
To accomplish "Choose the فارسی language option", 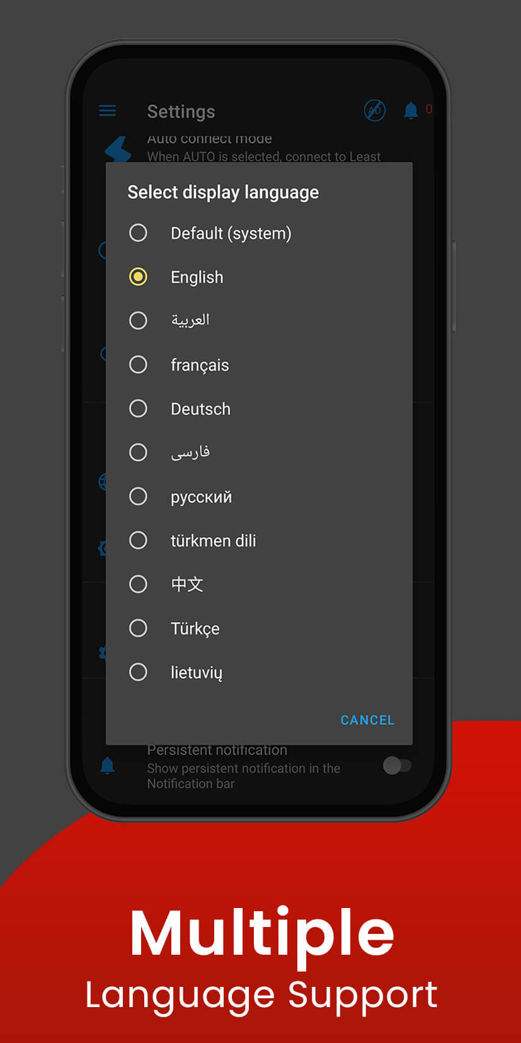I will (138, 452).
